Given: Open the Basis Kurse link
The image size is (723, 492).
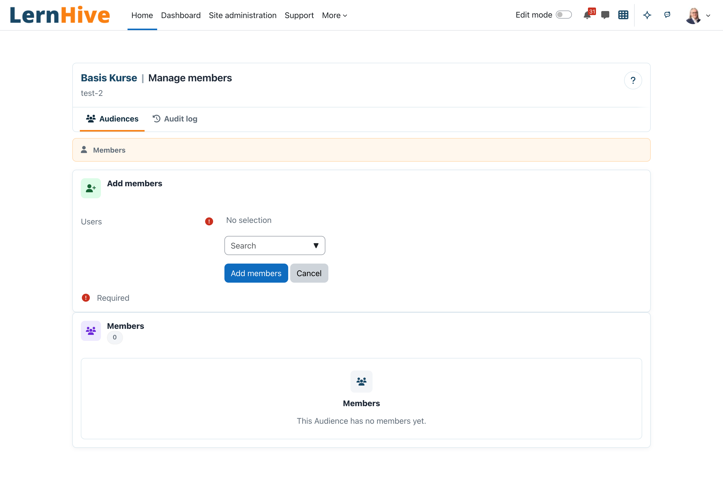Looking at the screenshot, I should click(109, 78).
